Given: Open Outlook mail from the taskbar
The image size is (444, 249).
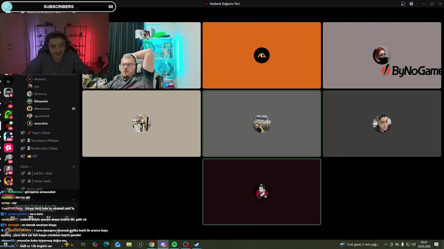Looking at the screenshot, I should (x=118, y=245).
